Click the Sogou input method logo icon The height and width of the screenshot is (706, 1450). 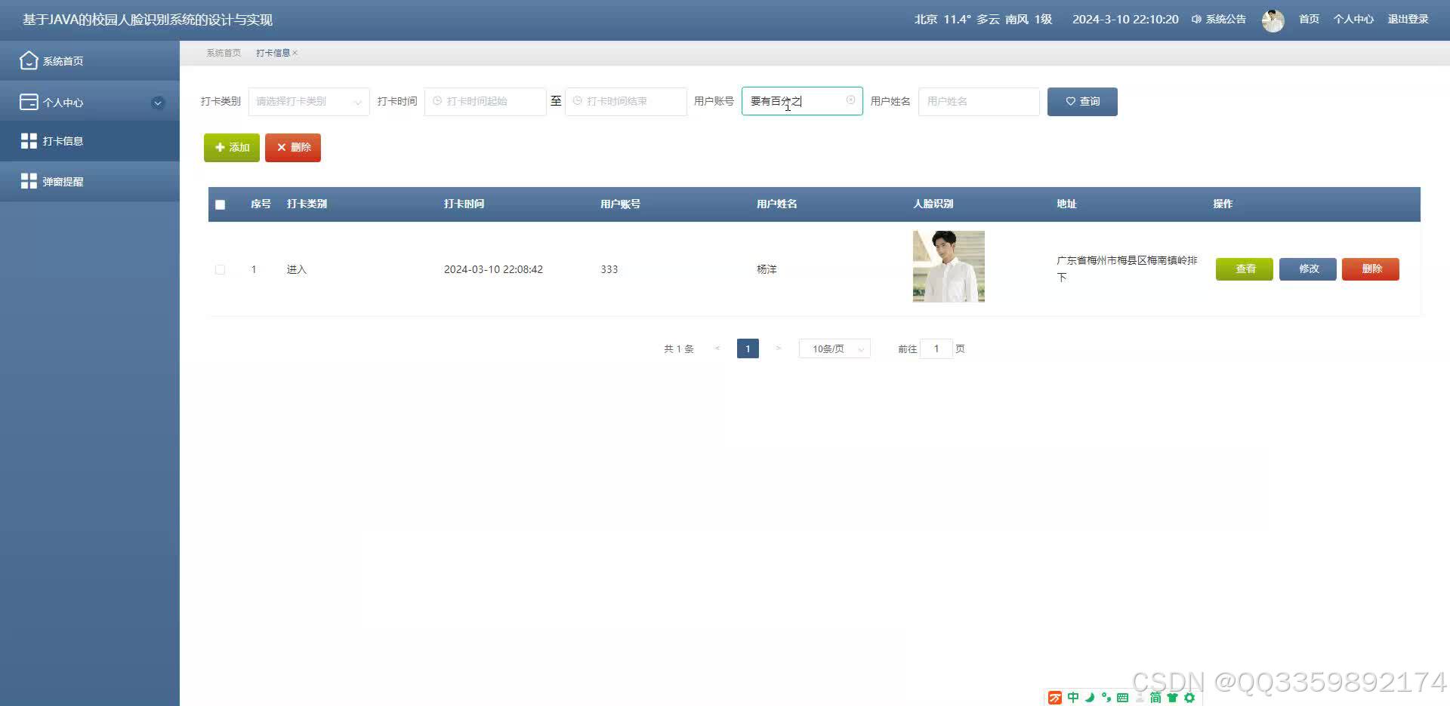pos(1055,698)
